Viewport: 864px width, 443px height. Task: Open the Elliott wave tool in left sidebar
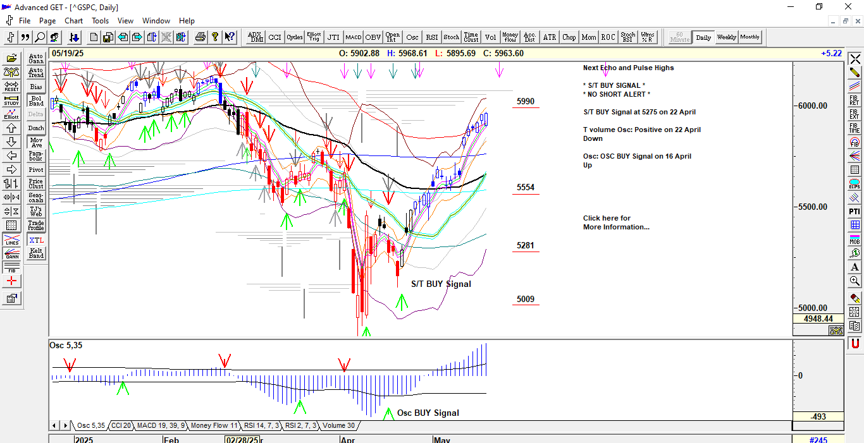[x=11, y=114]
